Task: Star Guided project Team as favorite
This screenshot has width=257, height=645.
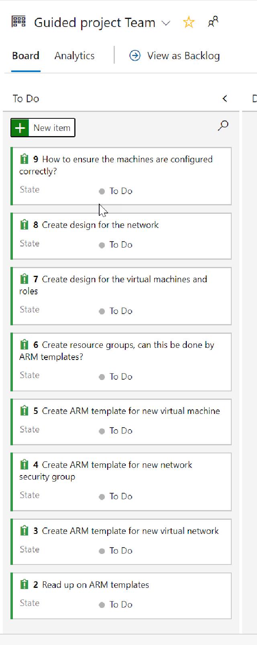Action: [188, 23]
